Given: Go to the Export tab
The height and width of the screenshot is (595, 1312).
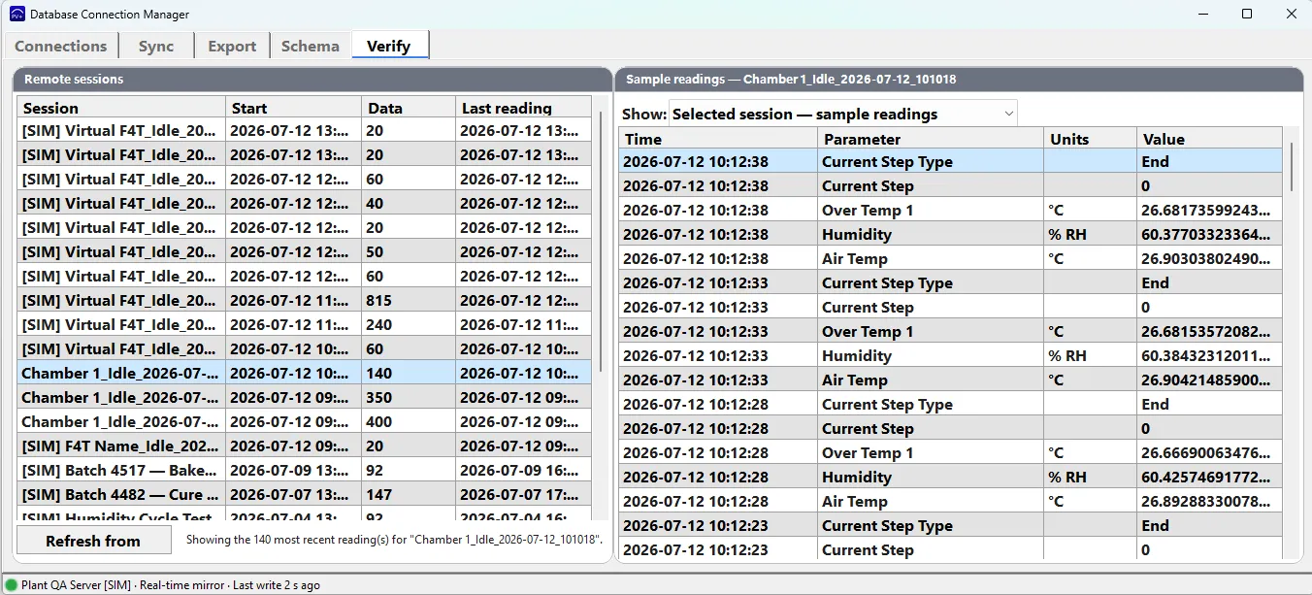Looking at the screenshot, I should click(x=232, y=46).
